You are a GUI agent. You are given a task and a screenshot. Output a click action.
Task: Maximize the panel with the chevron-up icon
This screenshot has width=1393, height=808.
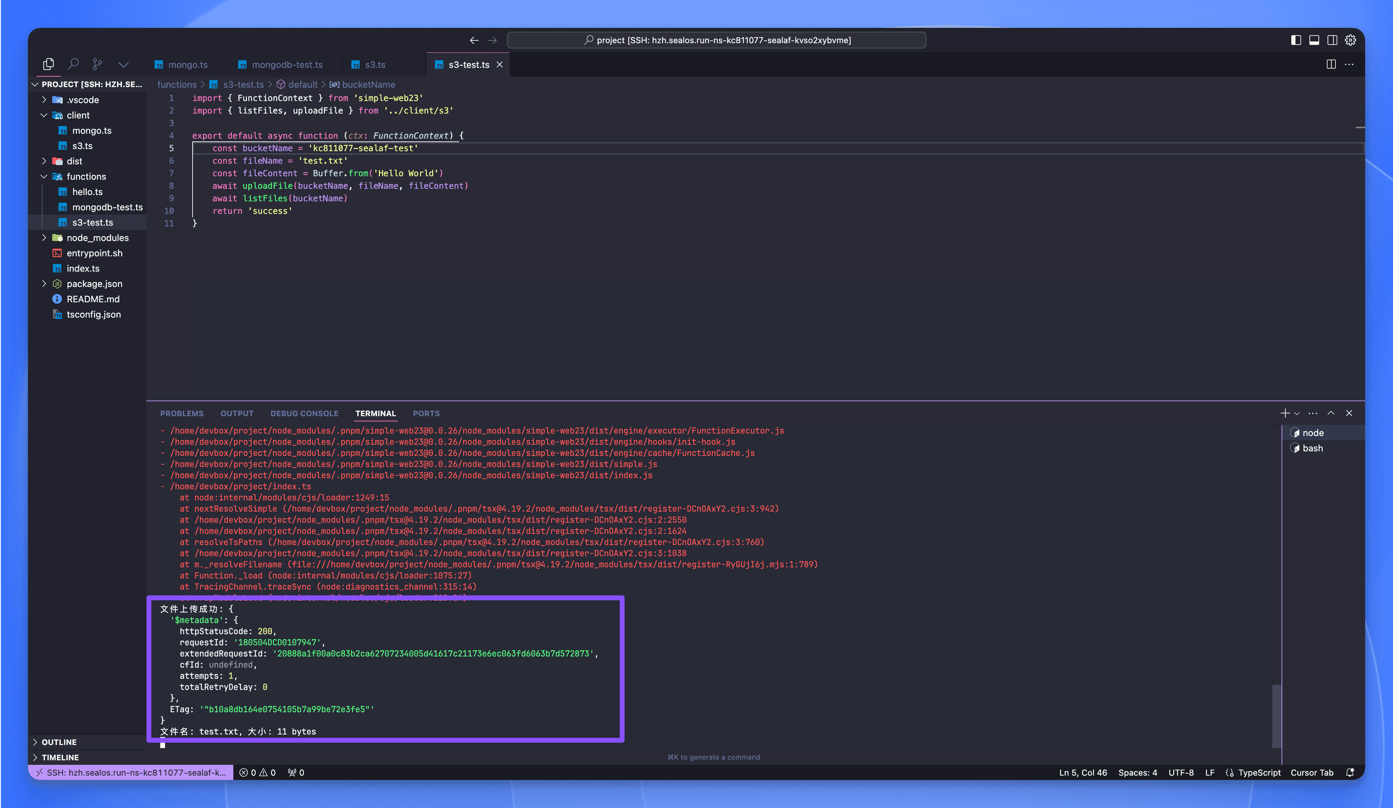(x=1331, y=413)
